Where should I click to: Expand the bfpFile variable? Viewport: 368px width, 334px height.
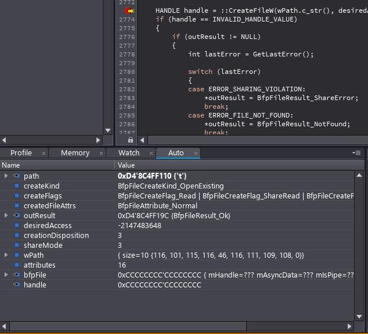click(6, 275)
